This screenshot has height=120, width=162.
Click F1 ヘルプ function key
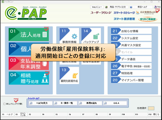click(x=7, y=114)
